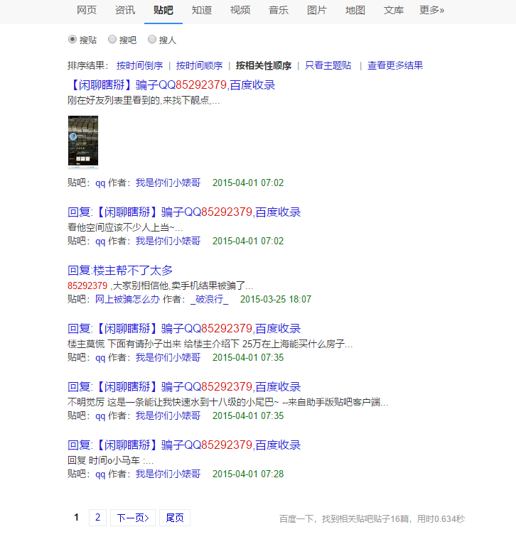This screenshot has width=516, height=549.
Task: Open qq 贴吧 link in result dated 07:28
Action: tap(100, 474)
